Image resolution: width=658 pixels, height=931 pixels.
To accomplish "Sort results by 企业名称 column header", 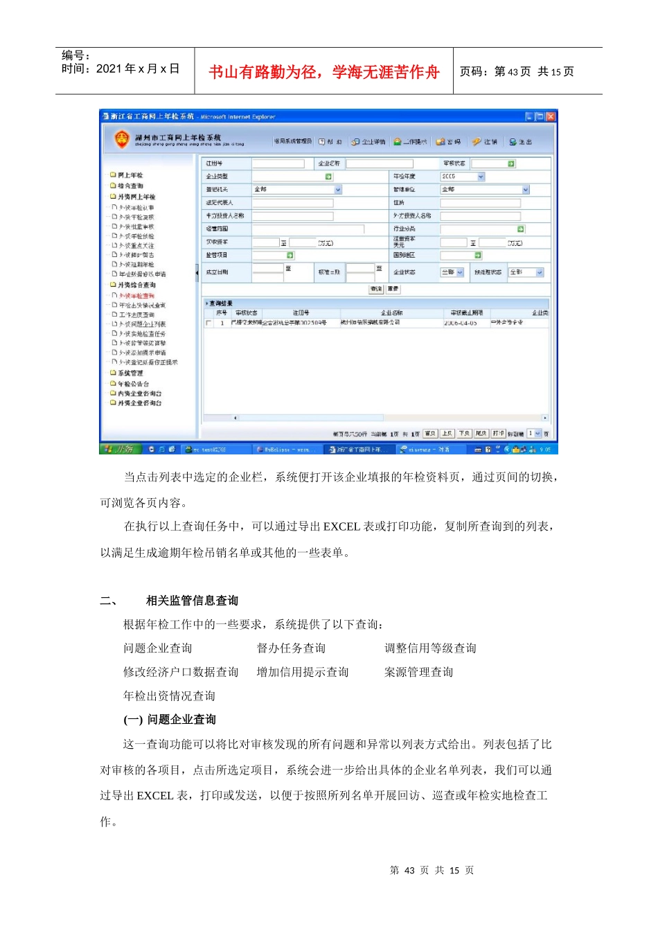I will [x=391, y=313].
